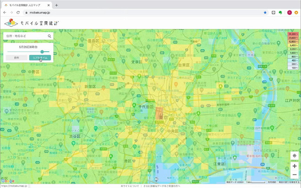The image size is (301, 188).
Task: Click the 25,600~ legend swatch
Action: click(x=293, y=38)
